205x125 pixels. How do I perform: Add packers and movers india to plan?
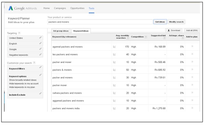[192, 108]
